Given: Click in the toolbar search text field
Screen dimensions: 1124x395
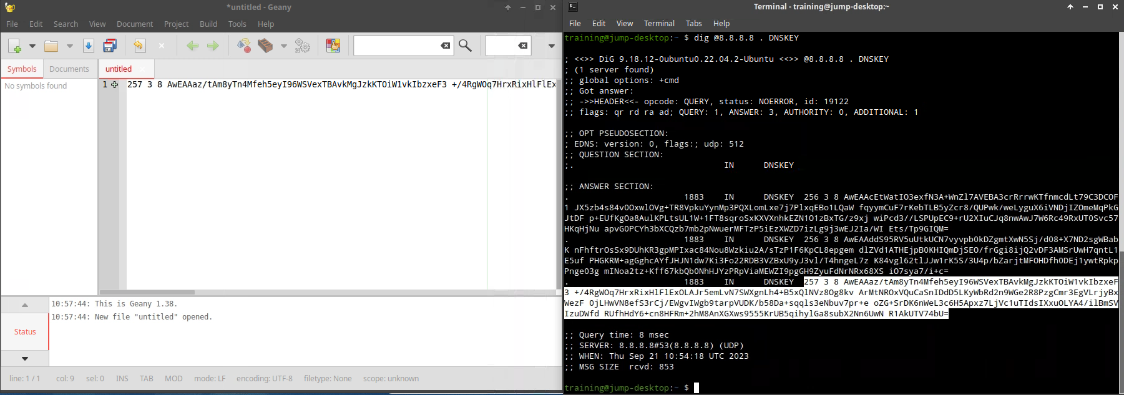Looking at the screenshot, I should click(396, 46).
